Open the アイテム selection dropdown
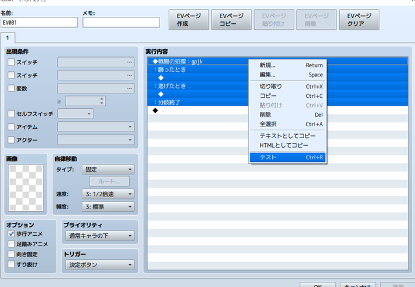Image resolution: width=415 pixels, height=287 pixels. click(x=95, y=127)
